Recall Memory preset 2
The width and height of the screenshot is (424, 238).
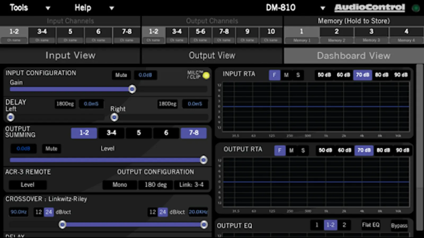337,35
